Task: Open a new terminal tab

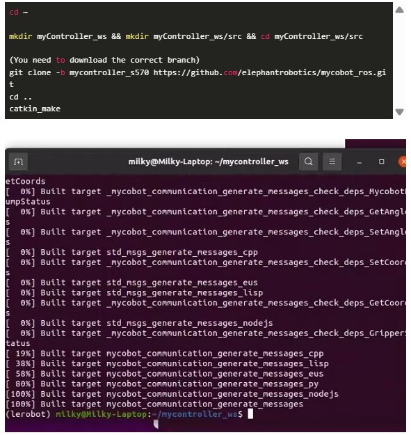Action: (x=18, y=161)
